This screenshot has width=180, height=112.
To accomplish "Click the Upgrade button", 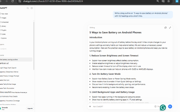I will point(30,108).
